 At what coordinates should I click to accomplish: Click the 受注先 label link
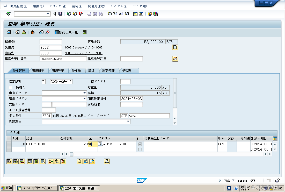(x=10, y=47)
